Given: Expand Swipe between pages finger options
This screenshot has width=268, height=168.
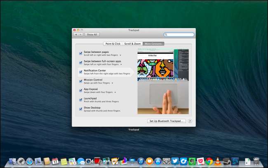Looking at the screenshot, I should 120,55.
